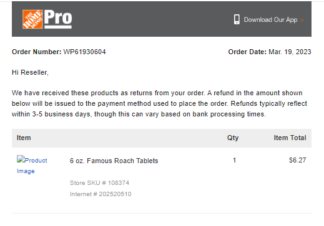
Task: Click the refund explanation paragraph
Action: [x=159, y=103]
